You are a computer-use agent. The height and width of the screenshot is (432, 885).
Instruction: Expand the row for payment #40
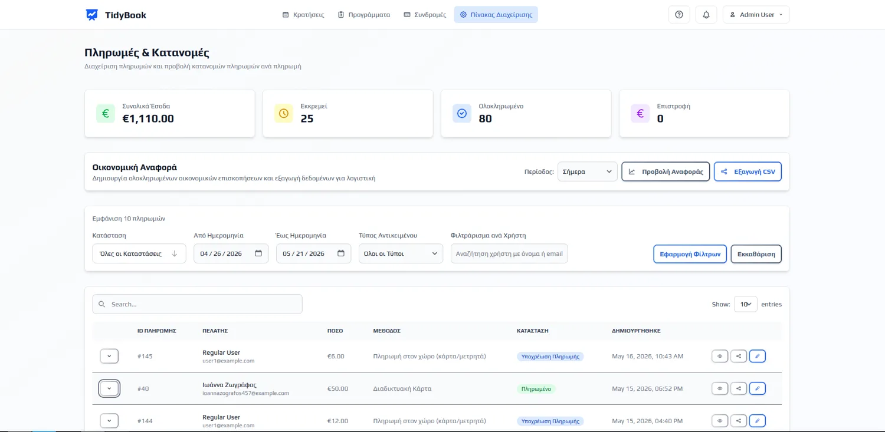109,388
